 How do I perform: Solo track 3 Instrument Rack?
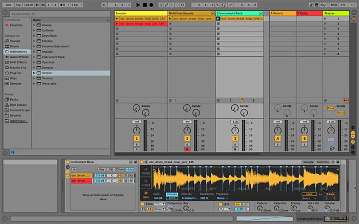tap(235, 145)
